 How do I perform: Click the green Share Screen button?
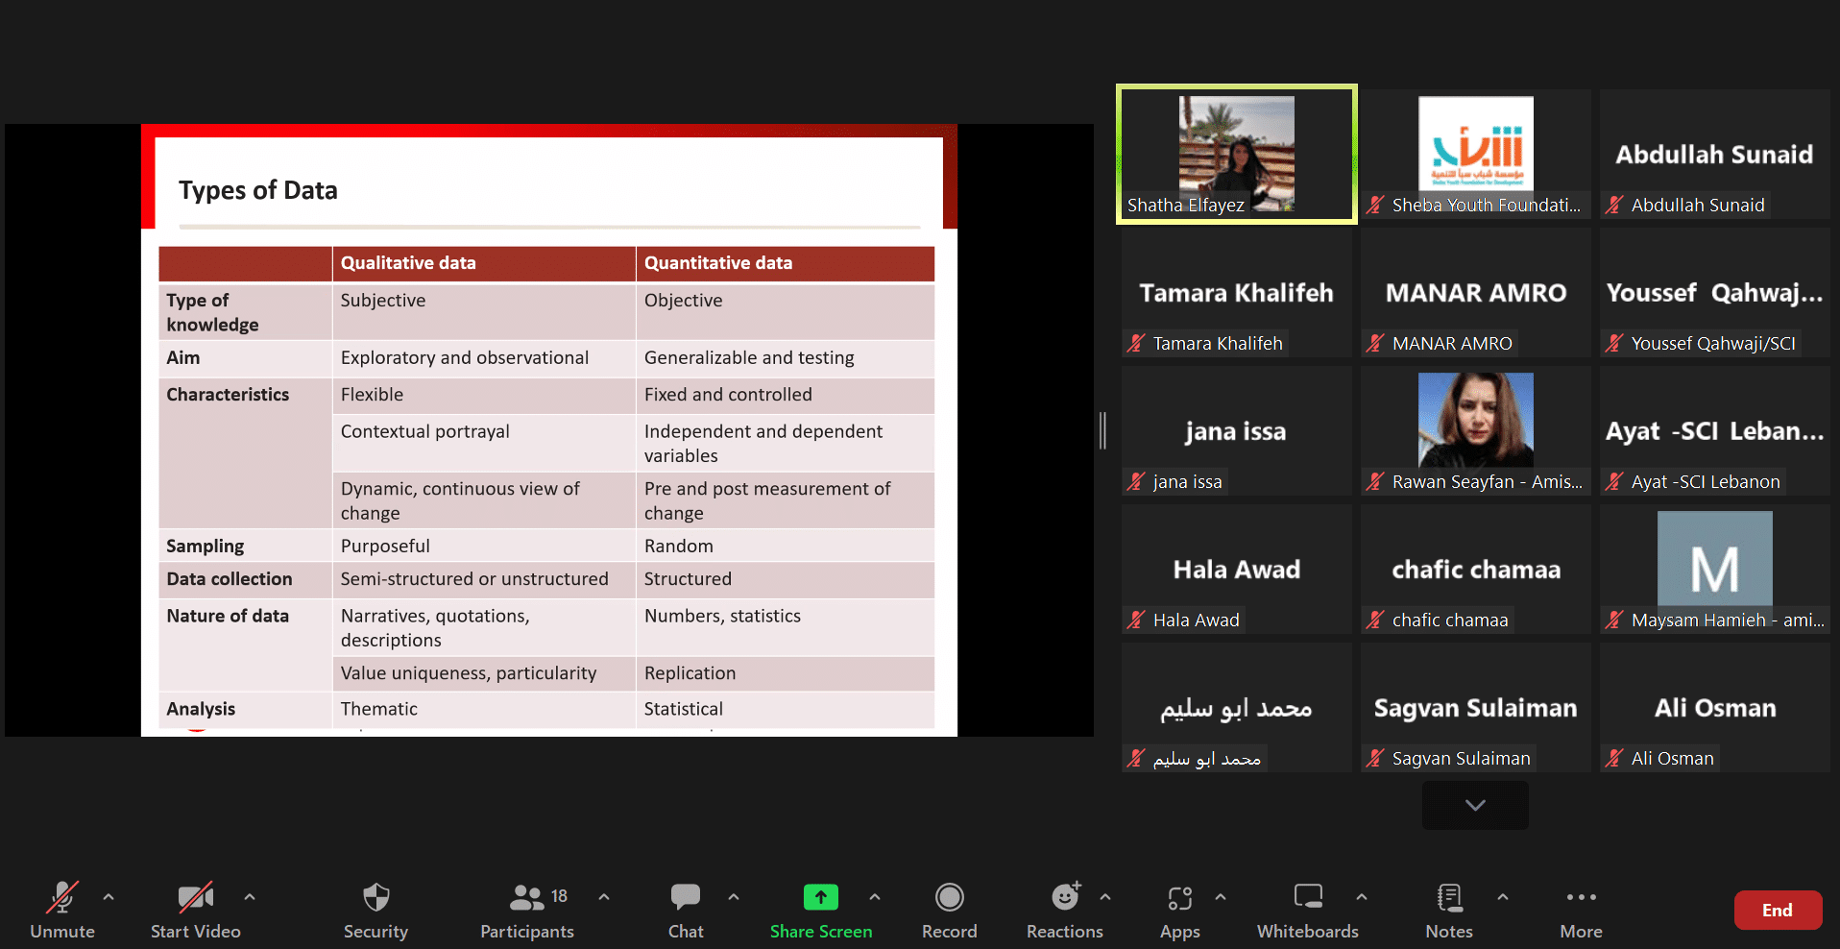coord(821,911)
